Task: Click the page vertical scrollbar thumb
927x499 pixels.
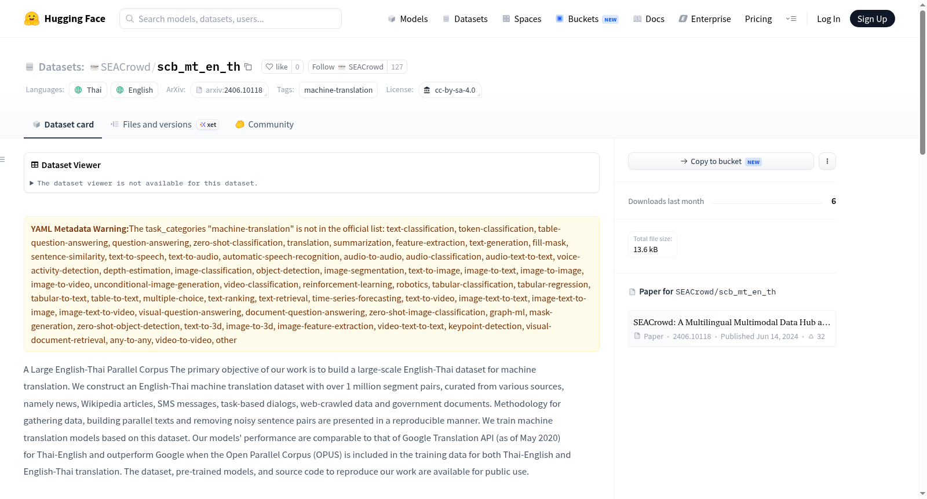Action: (922, 81)
